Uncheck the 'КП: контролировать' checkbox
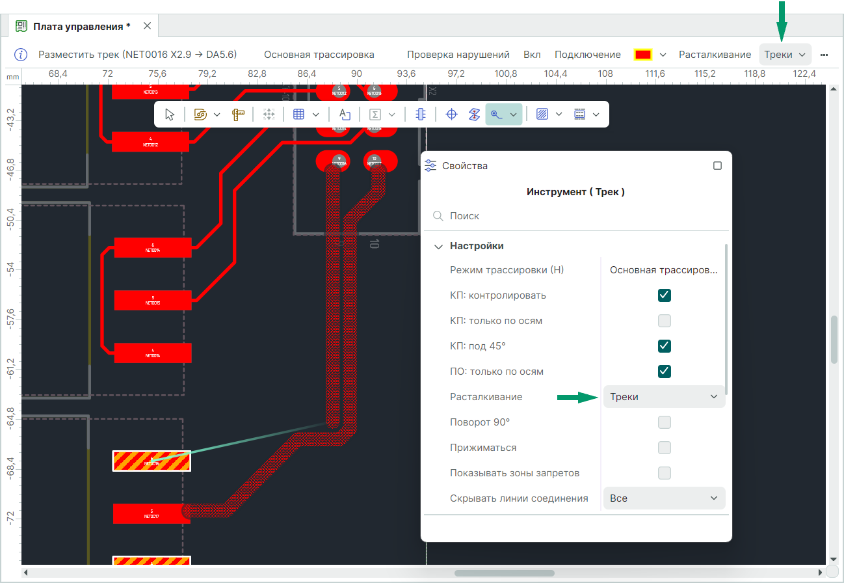This screenshot has width=844, height=583. pyautogui.click(x=664, y=295)
